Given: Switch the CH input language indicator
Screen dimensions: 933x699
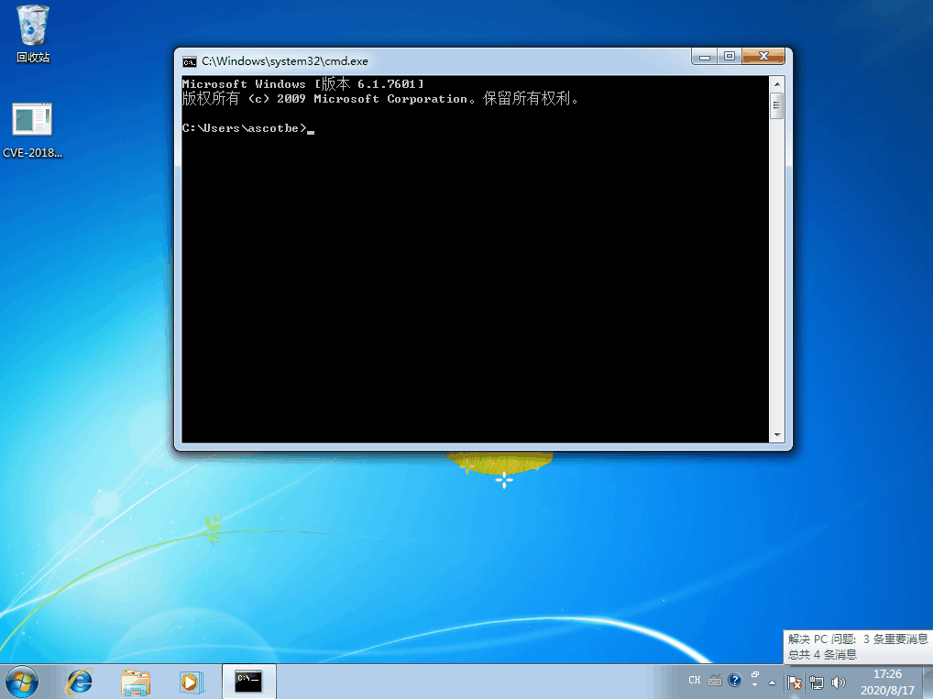Looking at the screenshot, I should (694, 681).
